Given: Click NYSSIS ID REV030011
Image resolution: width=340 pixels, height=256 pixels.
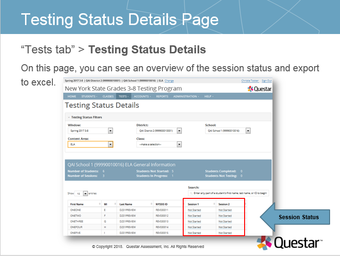Looking at the screenshot, I should coord(162,210).
